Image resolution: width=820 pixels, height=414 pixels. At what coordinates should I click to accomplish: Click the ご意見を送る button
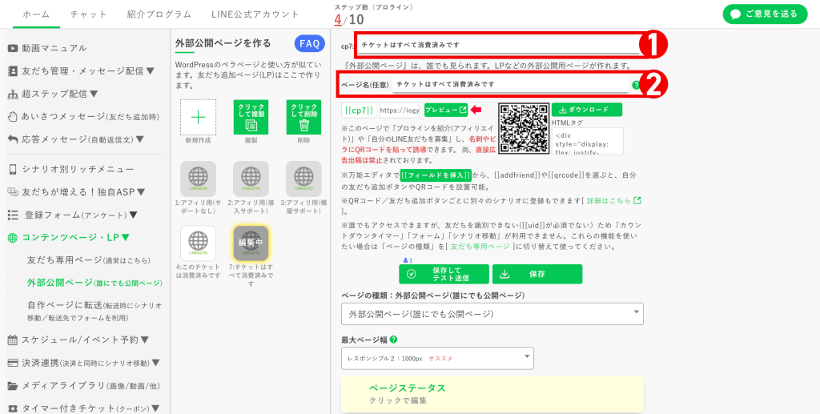point(765,14)
